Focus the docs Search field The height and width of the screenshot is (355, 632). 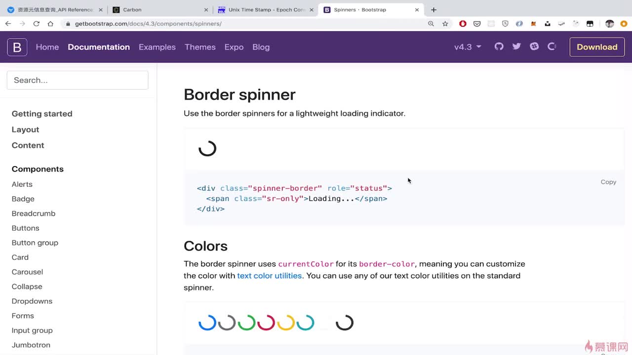(78, 80)
